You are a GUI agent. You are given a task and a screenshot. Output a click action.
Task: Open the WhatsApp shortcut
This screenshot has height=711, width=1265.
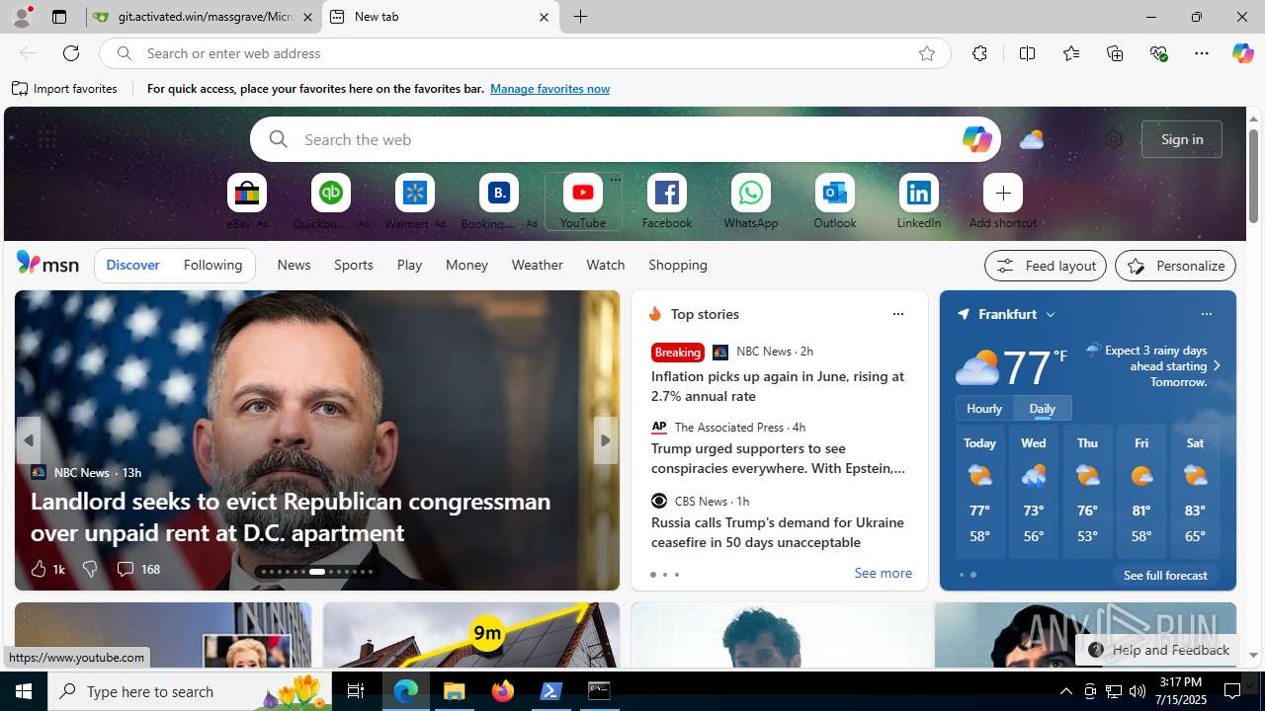751,202
